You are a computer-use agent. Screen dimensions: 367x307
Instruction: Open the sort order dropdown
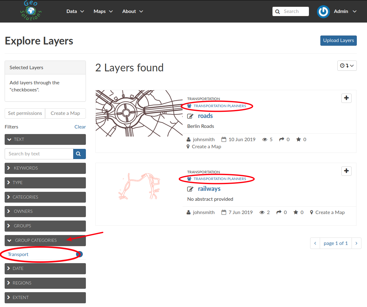(x=347, y=66)
